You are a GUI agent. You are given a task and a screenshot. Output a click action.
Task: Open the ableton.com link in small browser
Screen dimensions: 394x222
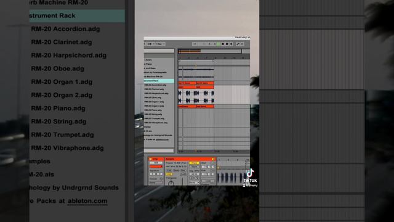[x=162, y=139]
